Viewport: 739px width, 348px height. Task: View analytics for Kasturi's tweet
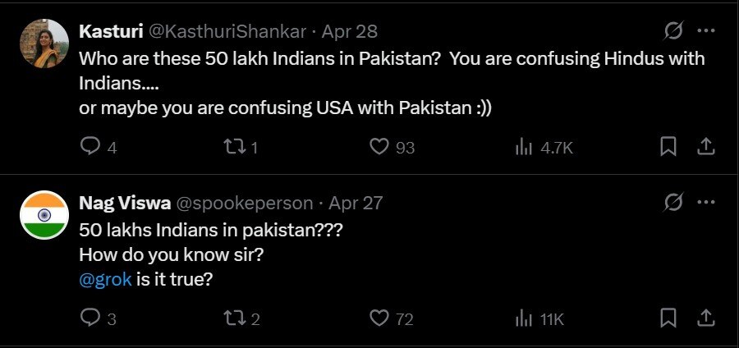pyautogui.click(x=524, y=147)
